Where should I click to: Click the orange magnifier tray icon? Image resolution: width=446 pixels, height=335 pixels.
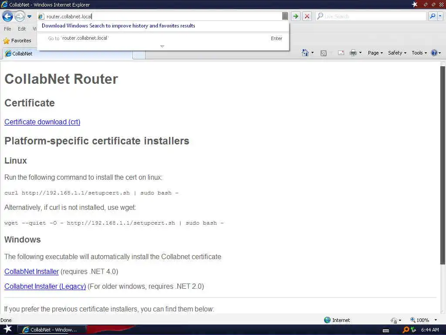pos(406,330)
